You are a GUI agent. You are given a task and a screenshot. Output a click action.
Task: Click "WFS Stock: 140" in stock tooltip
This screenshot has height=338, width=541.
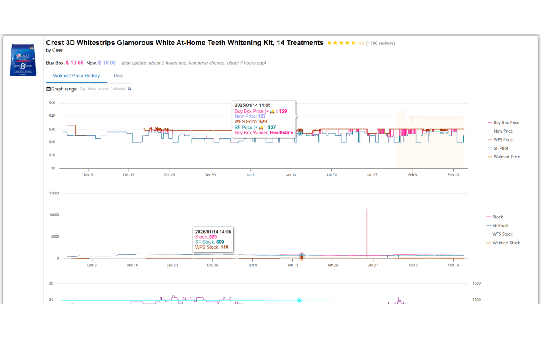coord(212,248)
